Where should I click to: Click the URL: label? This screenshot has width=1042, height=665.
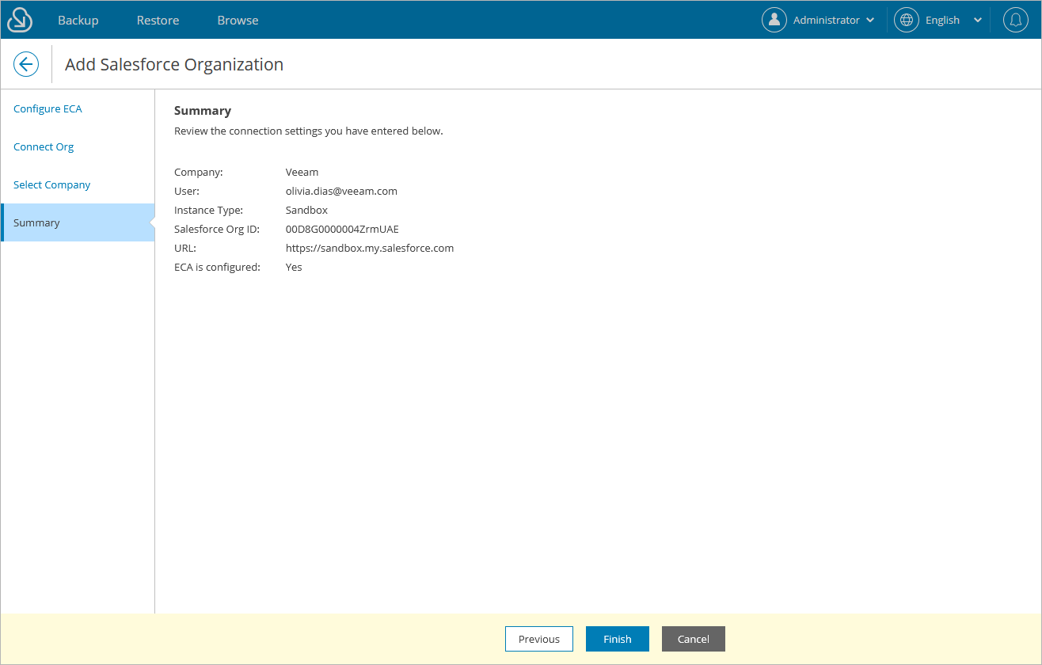(185, 248)
